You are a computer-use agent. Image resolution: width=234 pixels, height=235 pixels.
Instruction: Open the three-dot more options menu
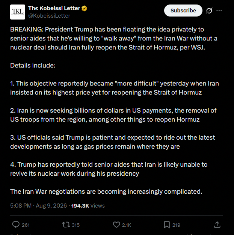pos(219,11)
